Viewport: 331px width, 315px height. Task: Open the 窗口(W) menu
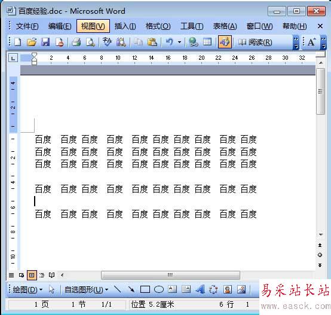click(259, 26)
